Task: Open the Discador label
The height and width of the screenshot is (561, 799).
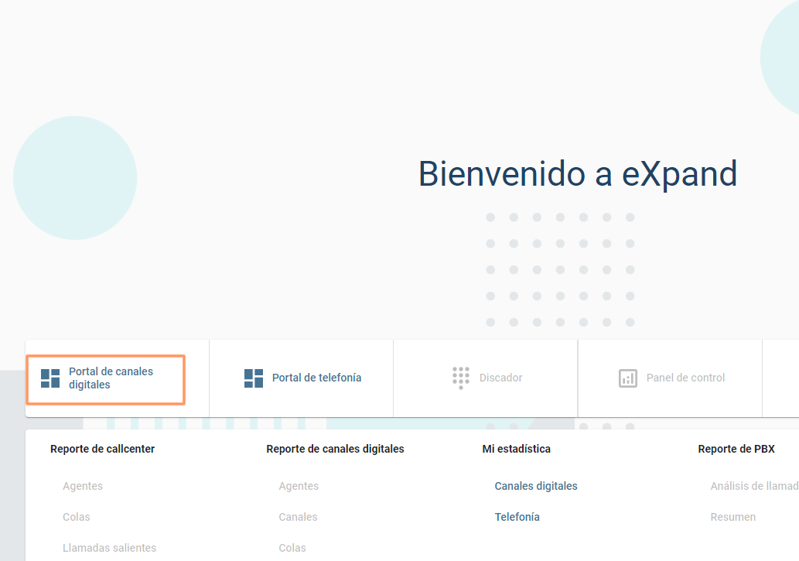Action: 500,378
